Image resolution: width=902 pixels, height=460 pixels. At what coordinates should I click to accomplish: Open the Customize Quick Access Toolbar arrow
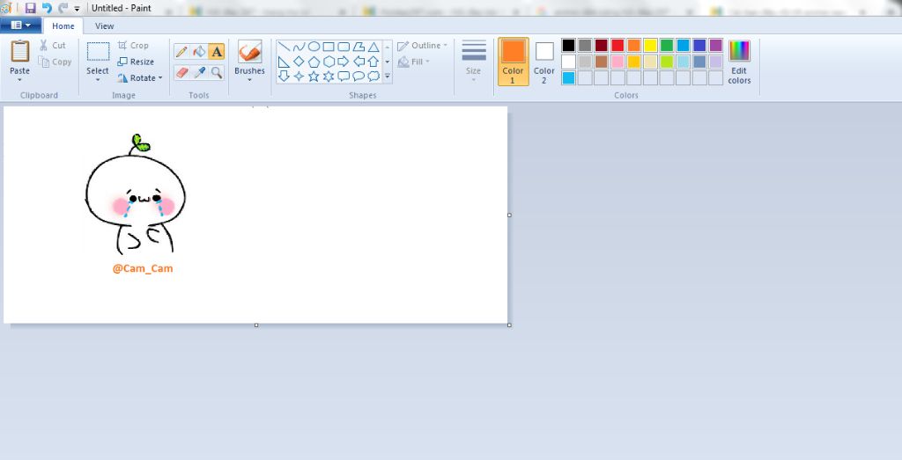tap(78, 9)
